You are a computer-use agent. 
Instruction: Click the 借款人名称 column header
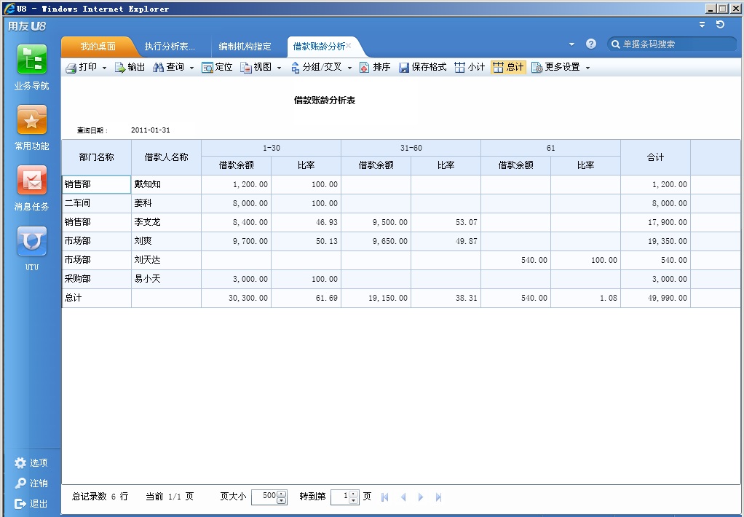click(166, 157)
